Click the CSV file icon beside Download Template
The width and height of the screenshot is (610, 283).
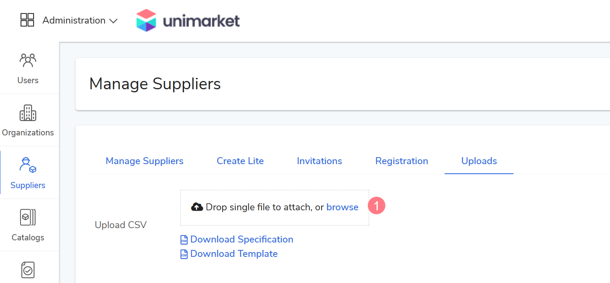click(x=184, y=254)
